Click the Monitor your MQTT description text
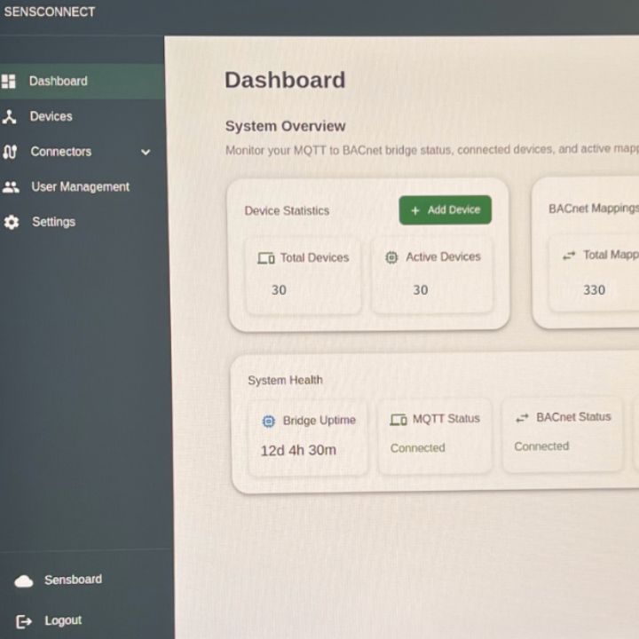Viewport: 639px width, 639px height. coord(432,150)
